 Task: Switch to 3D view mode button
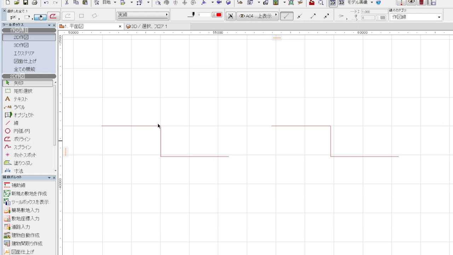point(341,2)
